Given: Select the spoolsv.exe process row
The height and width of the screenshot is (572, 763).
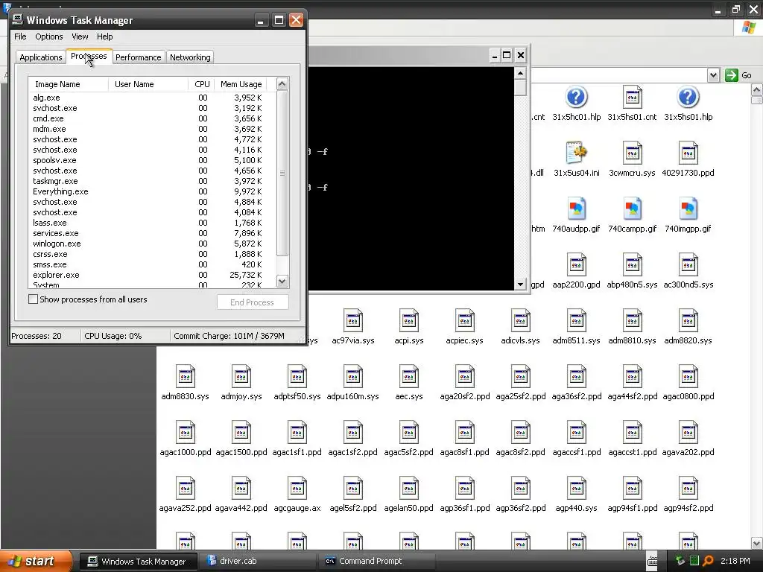Looking at the screenshot, I should [152, 160].
